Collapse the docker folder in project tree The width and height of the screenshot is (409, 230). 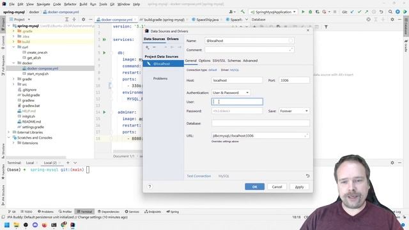point(13,63)
